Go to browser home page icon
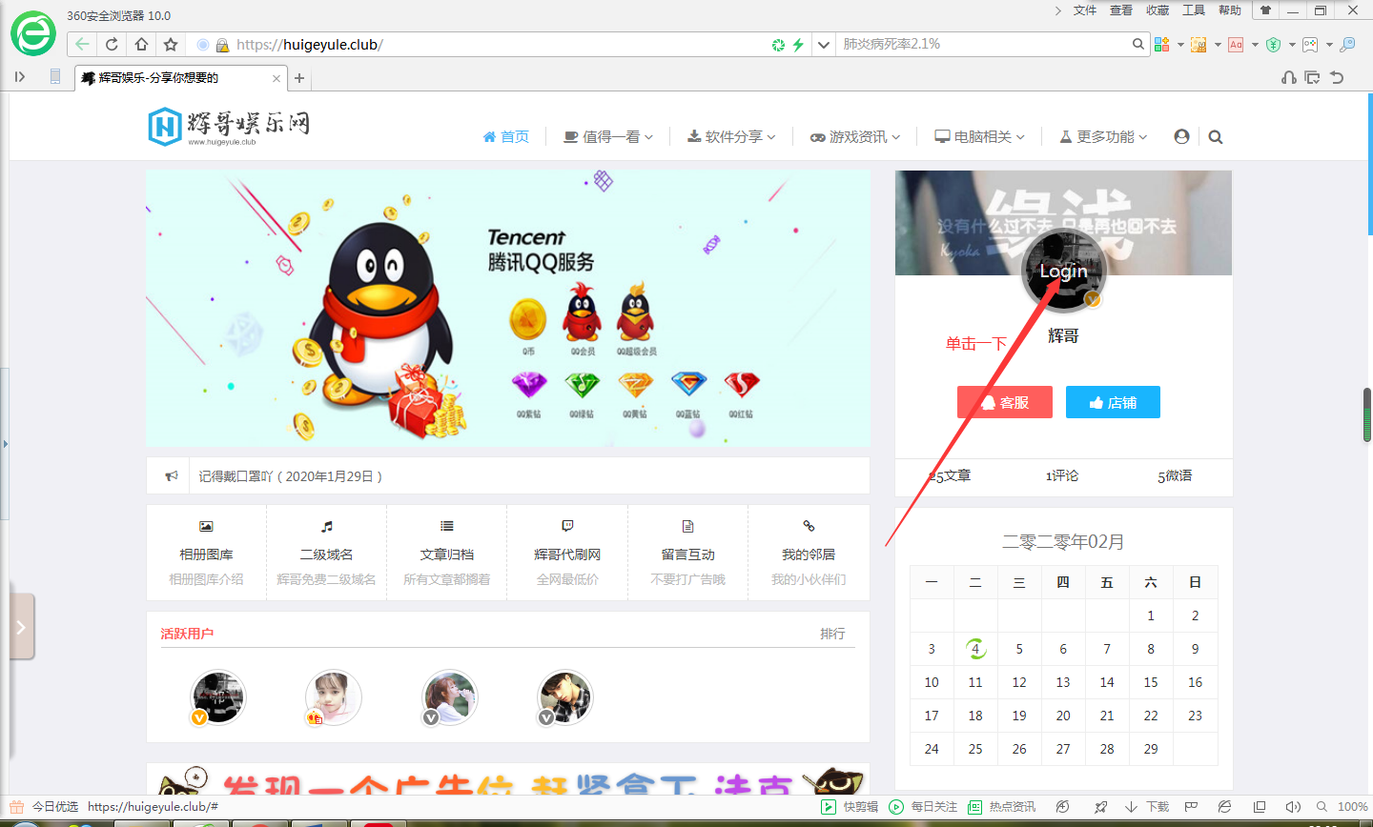Image resolution: width=1373 pixels, height=827 pixels. pos(141,44)
